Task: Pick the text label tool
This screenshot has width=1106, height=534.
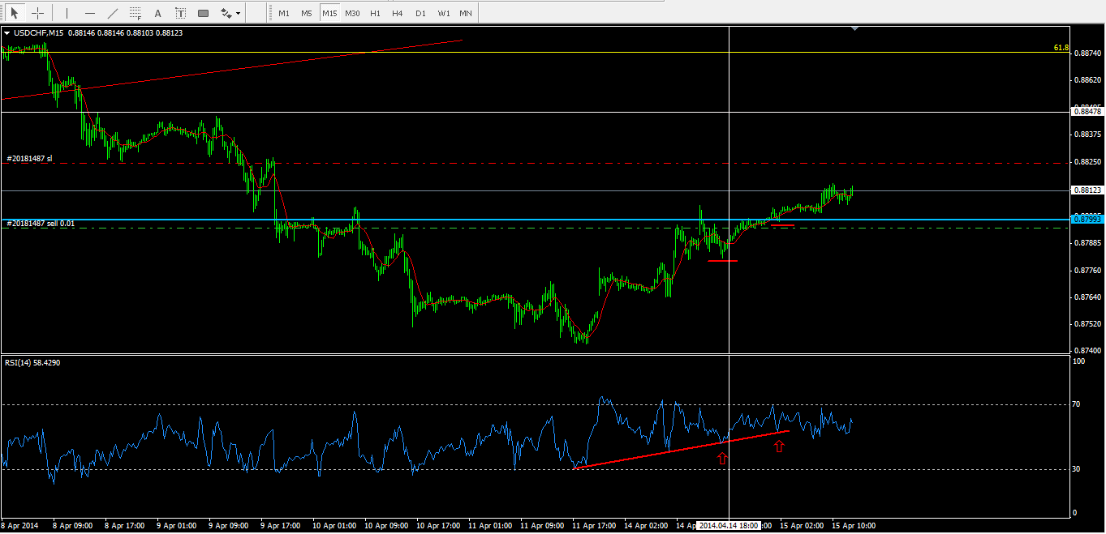Action: pos(180,13)
